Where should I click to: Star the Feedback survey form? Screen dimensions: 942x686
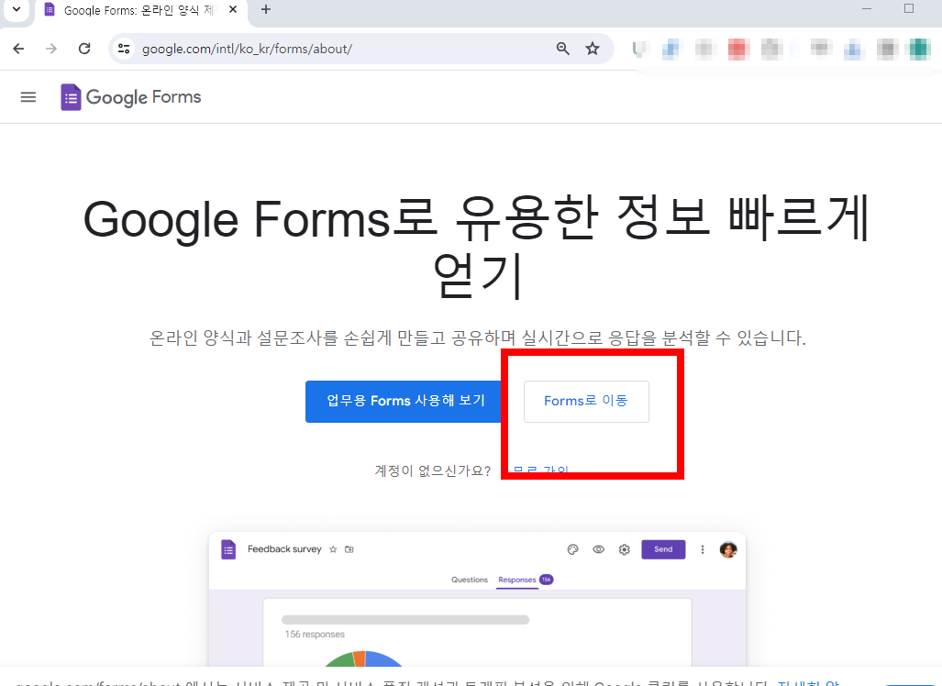334,548
